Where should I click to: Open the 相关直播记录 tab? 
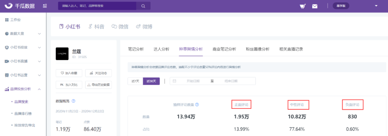tap(291, 49)
